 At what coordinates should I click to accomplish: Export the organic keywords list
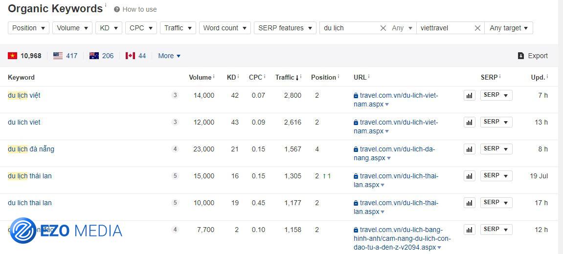point(533,56)
